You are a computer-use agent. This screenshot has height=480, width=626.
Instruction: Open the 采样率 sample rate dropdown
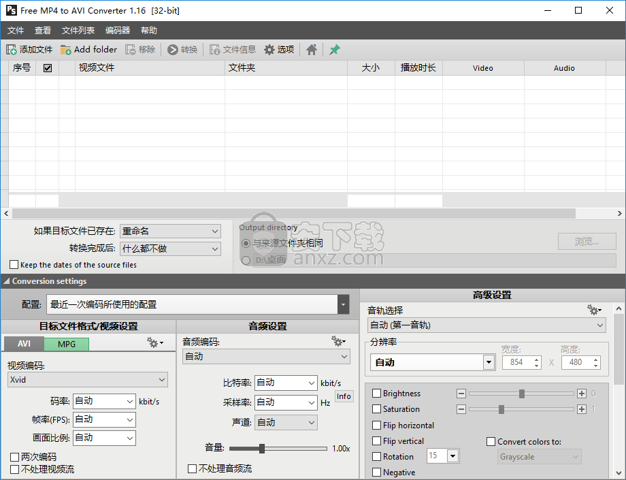click(x=286, y=402)
